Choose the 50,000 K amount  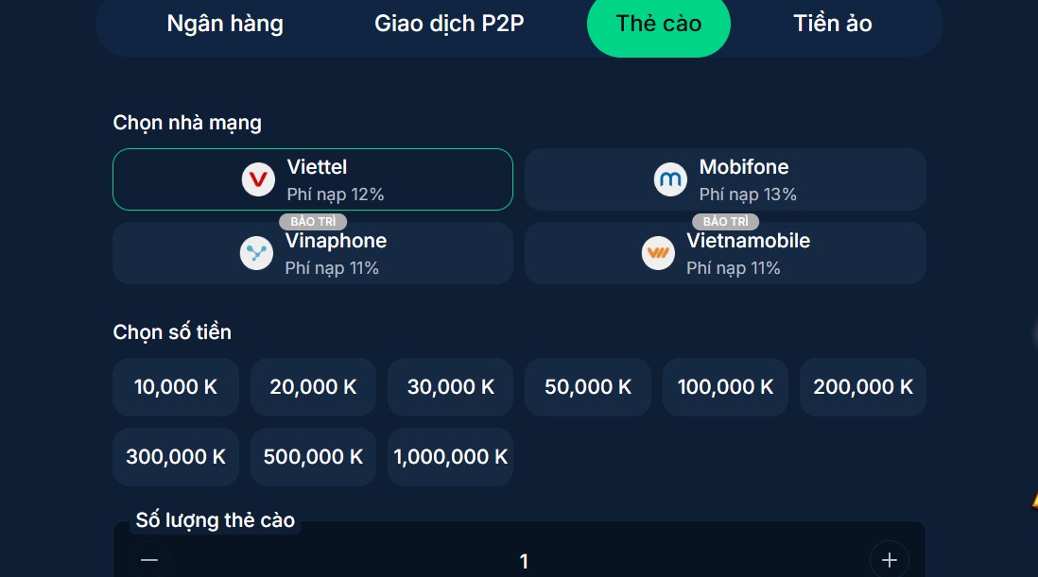tap(587, 386)
